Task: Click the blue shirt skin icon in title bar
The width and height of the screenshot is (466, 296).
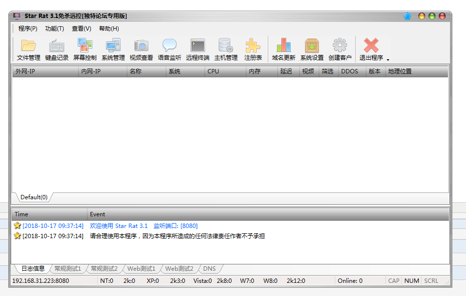Action: click(x=408, y=16)
